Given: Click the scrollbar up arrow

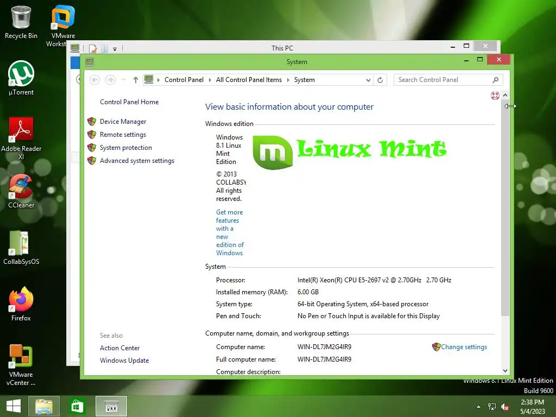Looking at the screenshot, I should tap(506, 95).
